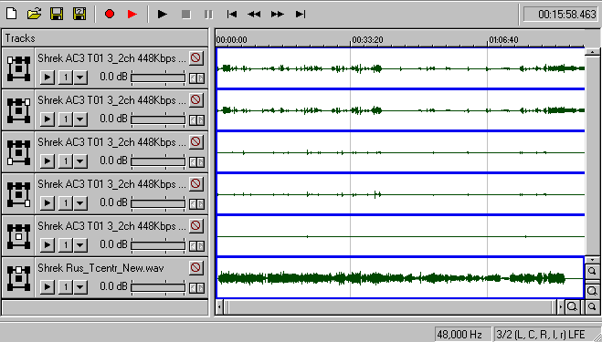The image size is (602, 342).
Task: Click the vertical scrollbar up arrow
Action: click(x=592, y=52)
